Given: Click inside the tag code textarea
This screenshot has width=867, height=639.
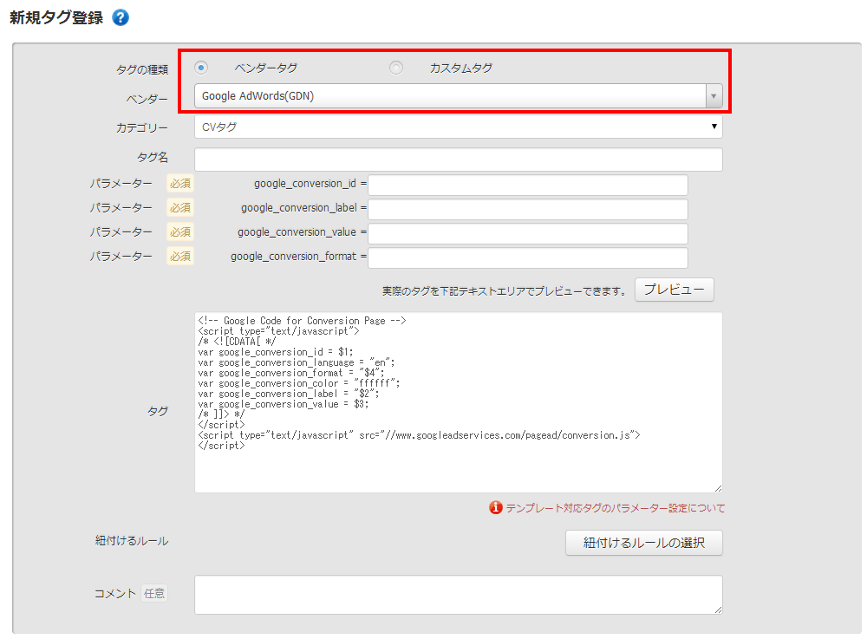Looking at the screenshot, I should pyautogui.click(x=459, y=402).
